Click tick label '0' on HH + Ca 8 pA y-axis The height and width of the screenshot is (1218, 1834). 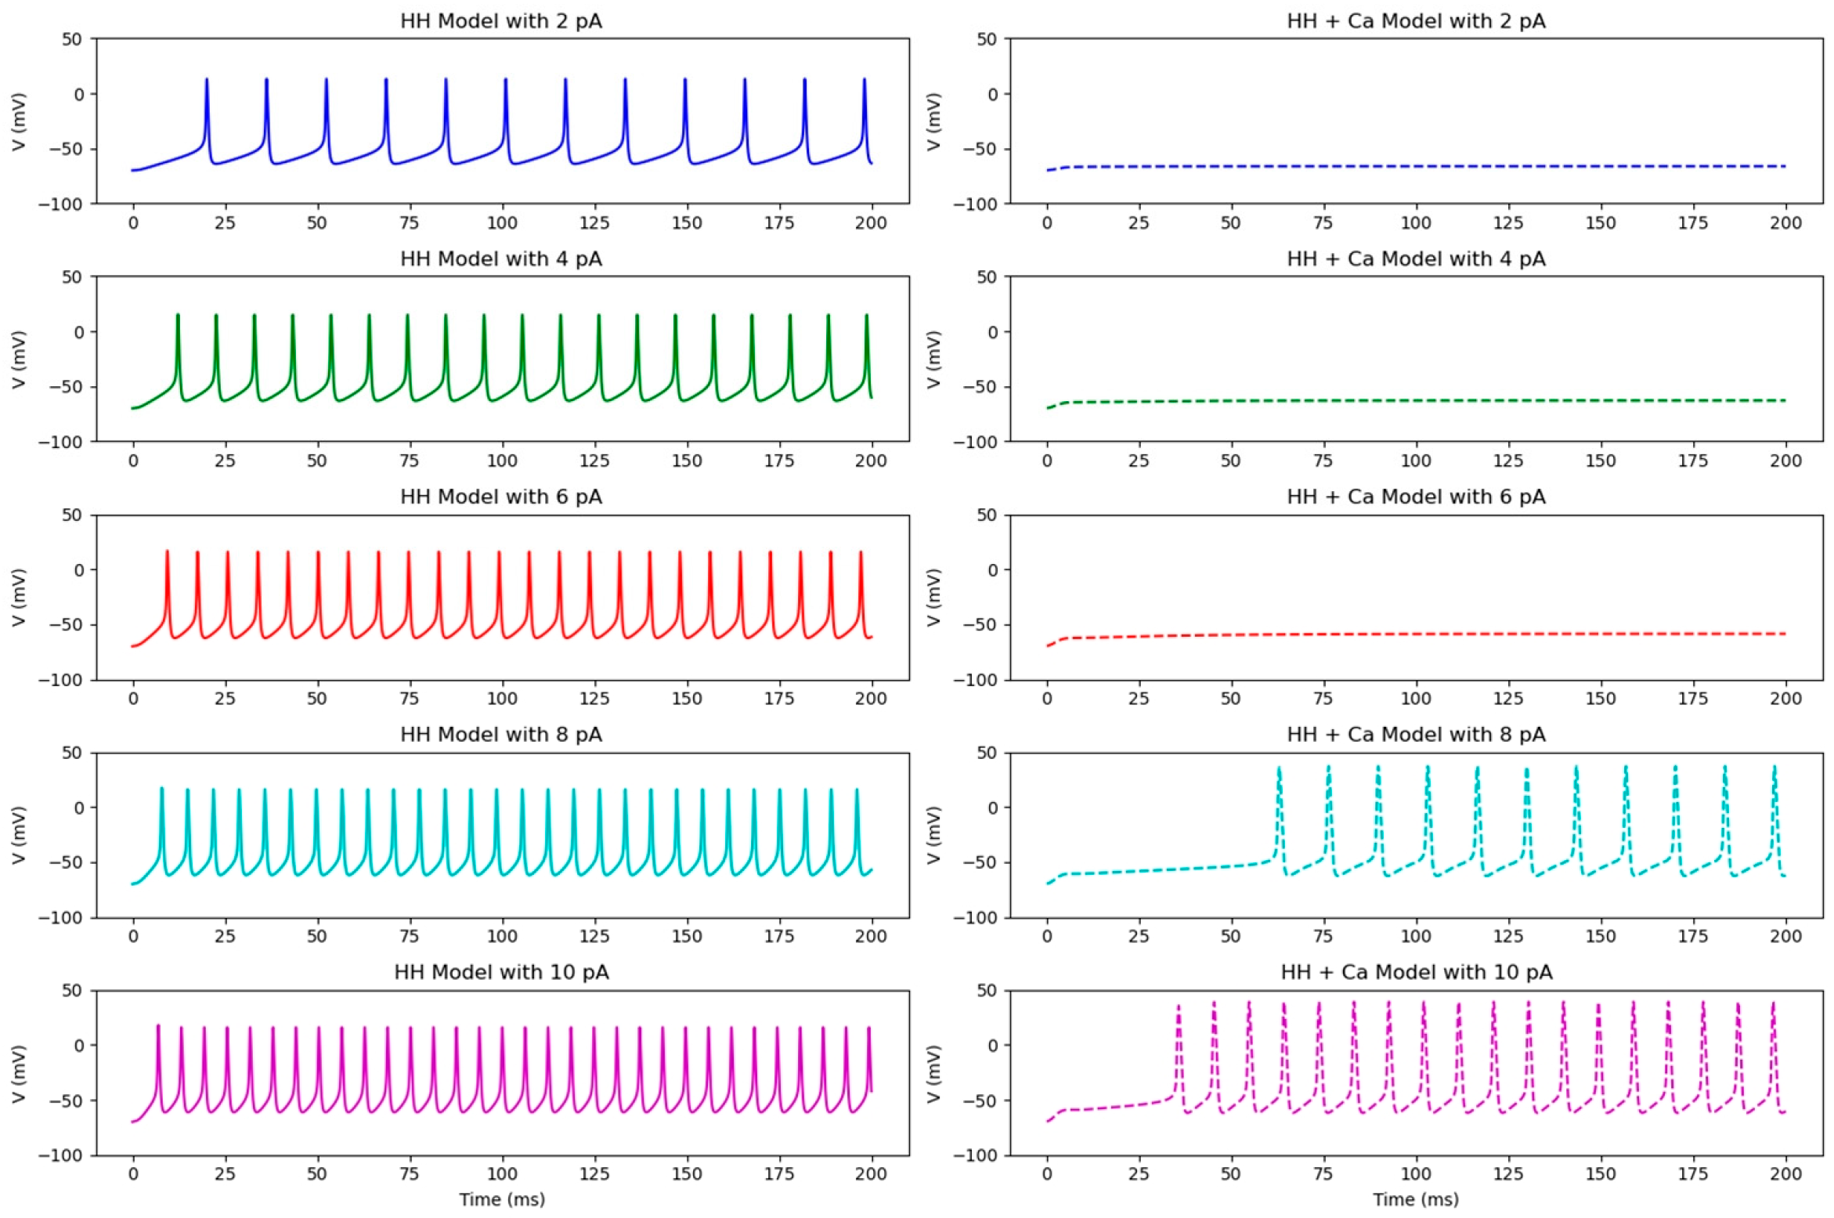(993, 808)
